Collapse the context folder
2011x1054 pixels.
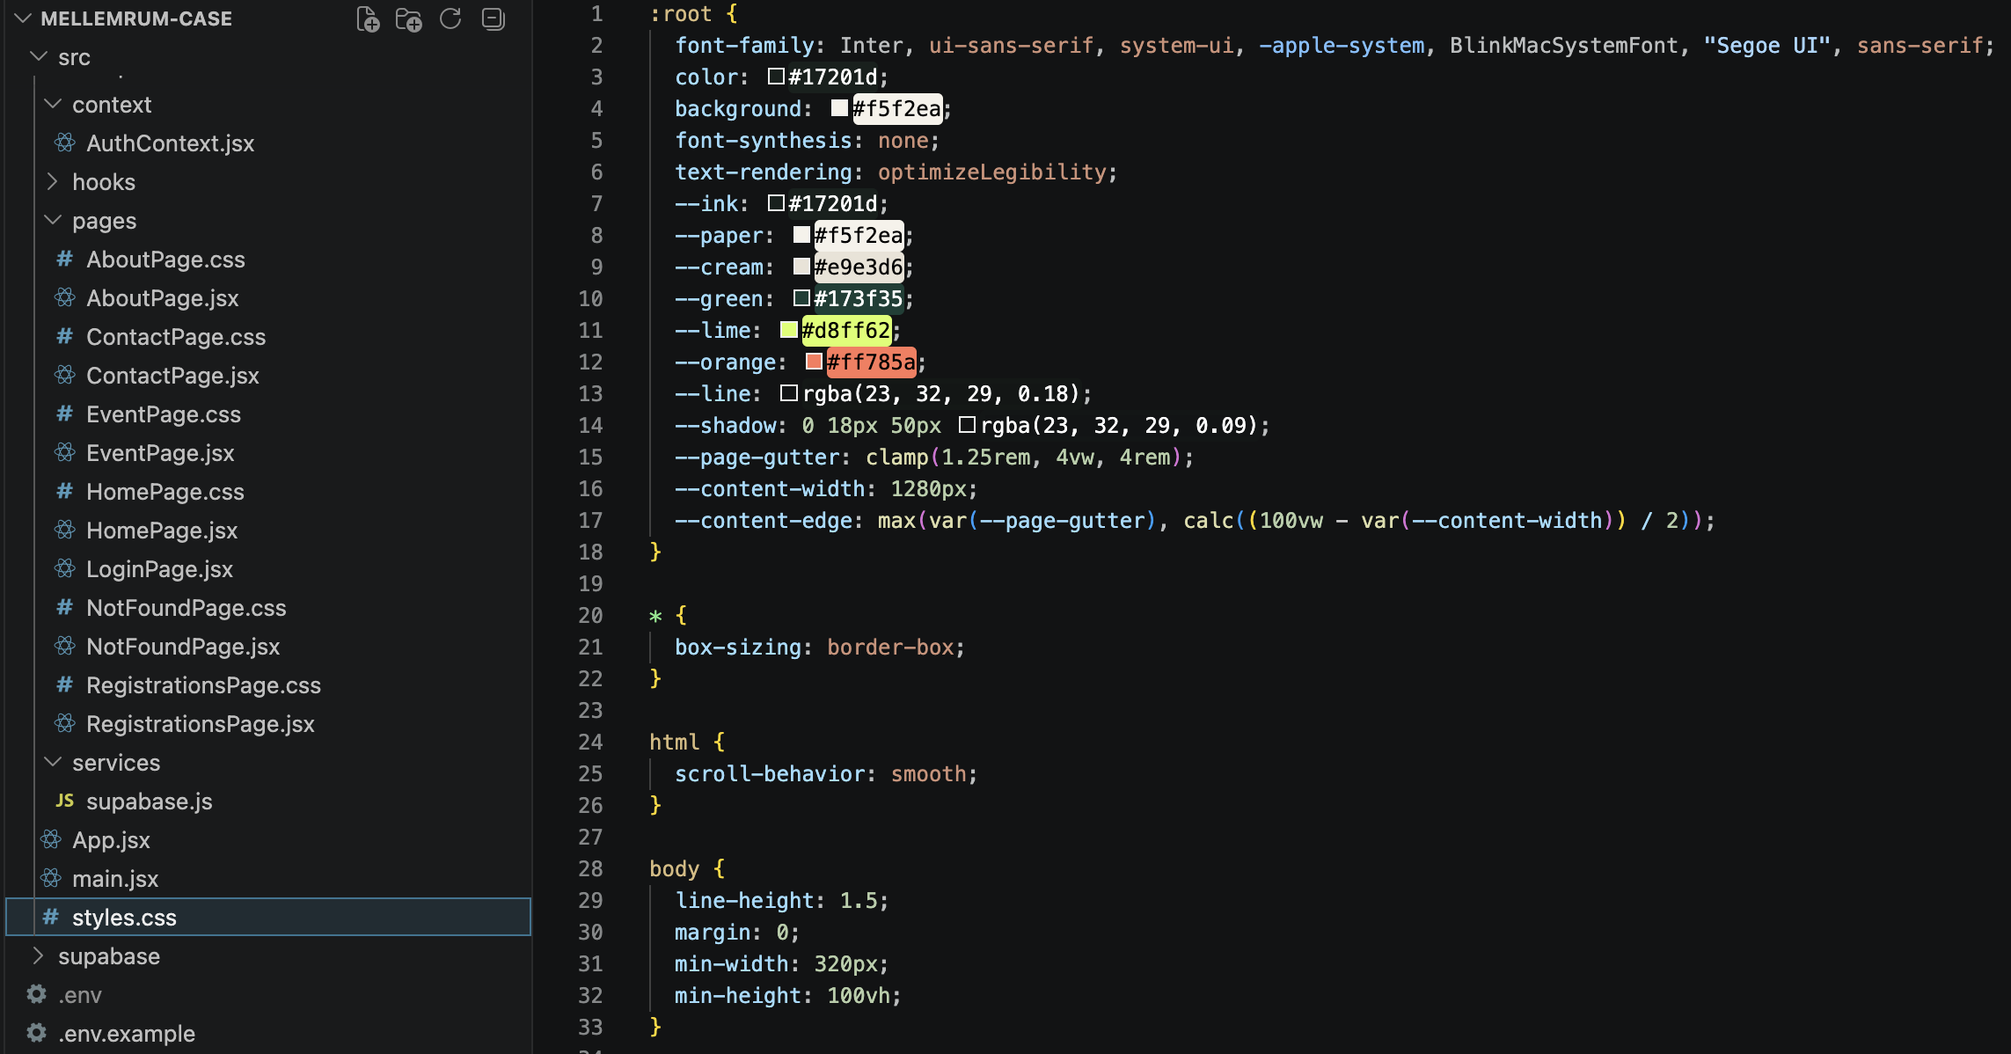pos(53,104)
